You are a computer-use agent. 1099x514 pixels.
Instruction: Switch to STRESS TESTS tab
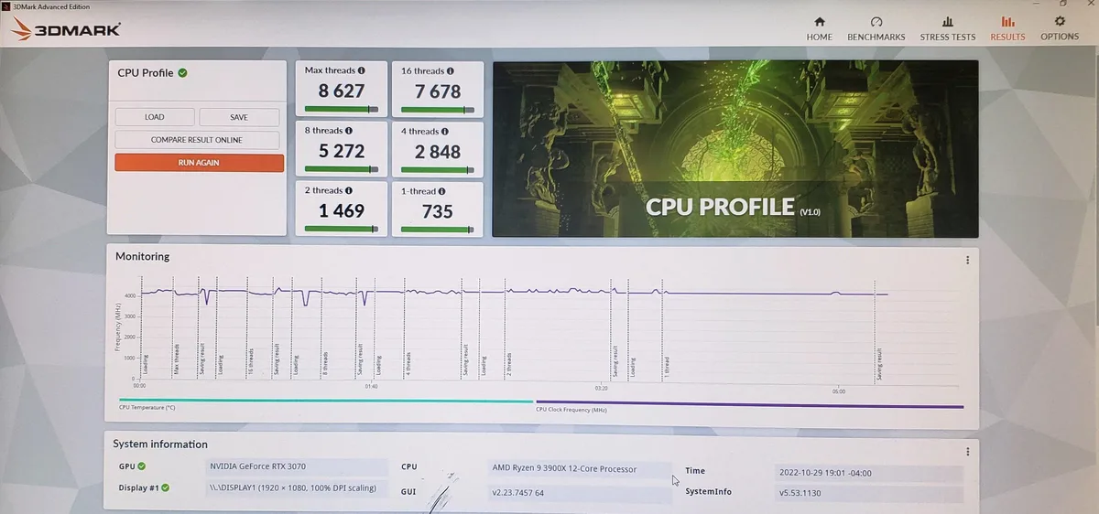pos(947,28)
